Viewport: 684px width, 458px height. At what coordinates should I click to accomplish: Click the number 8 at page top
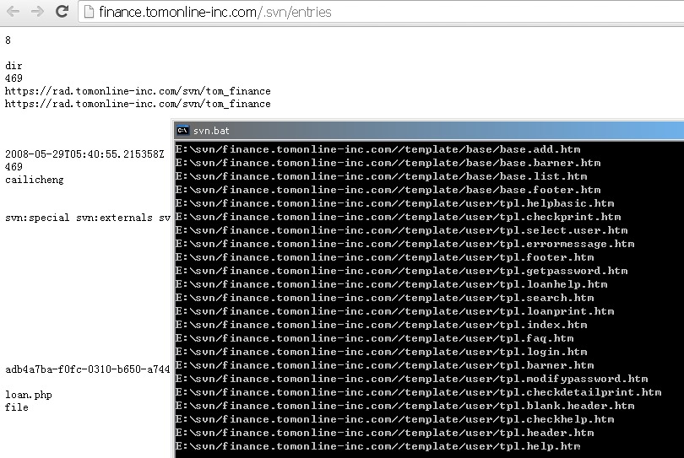(8, 40)
